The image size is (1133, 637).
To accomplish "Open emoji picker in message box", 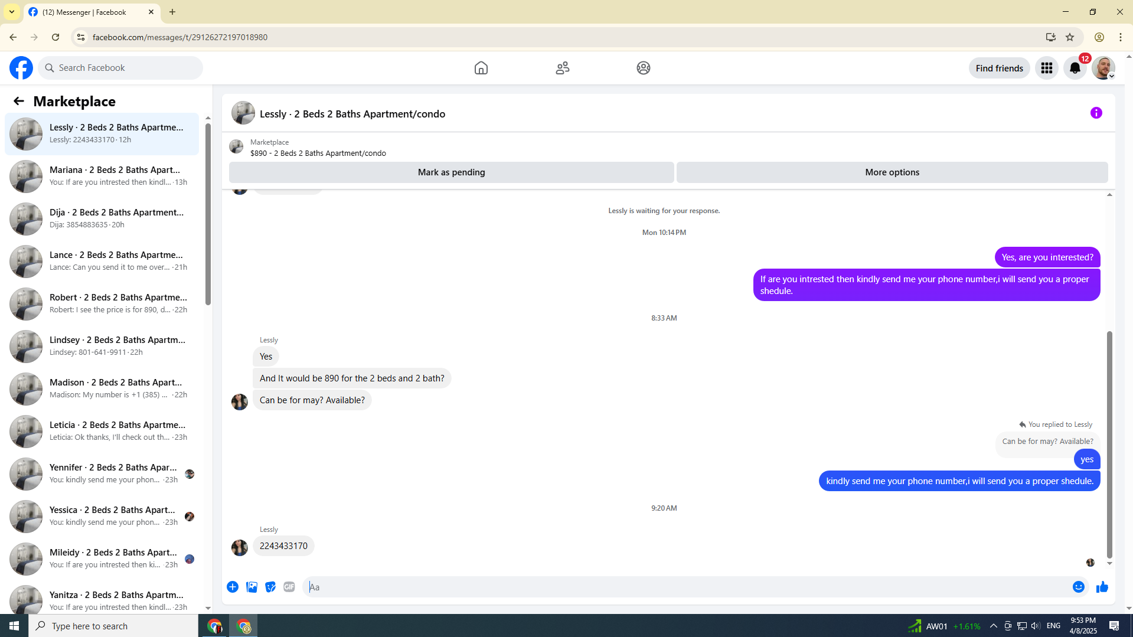I will coord(1079,587).
